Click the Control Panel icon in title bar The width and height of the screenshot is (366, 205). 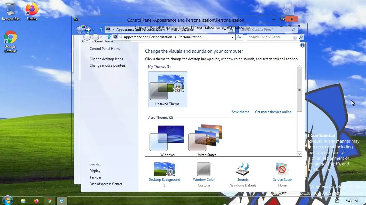click(x=76, y=20)
